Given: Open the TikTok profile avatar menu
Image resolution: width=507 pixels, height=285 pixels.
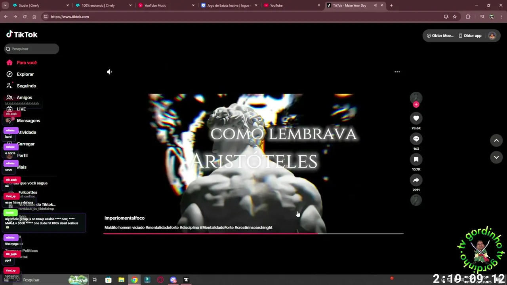Looking at the screenshot, I should (492, 36).
